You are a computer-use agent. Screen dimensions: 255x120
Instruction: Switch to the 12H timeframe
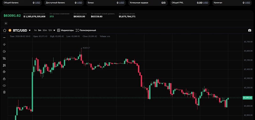click(50, 30)
